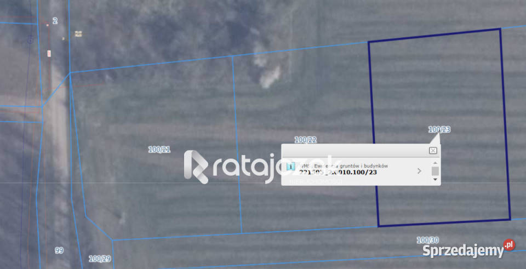This screenshot has width=526, height=269.
Task: Click the Sprzedajemy.pl logo
Action: coord(468,250)
